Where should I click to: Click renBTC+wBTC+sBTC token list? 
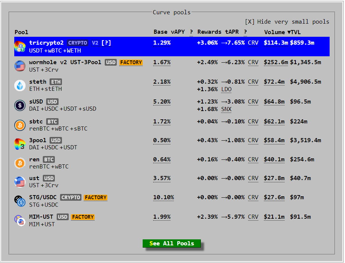pyautogui.click(x=58, y=129)
